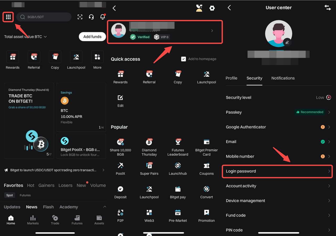Open the user profile card
The height and width of the screenshot is (236, 336).
(165, 32)
